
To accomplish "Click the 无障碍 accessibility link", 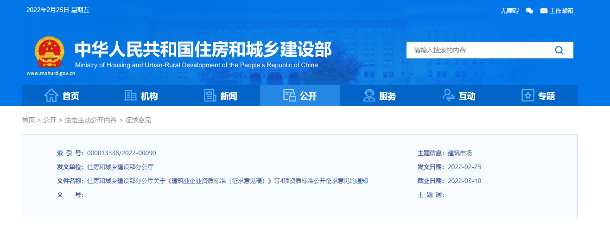I will 509,11.
